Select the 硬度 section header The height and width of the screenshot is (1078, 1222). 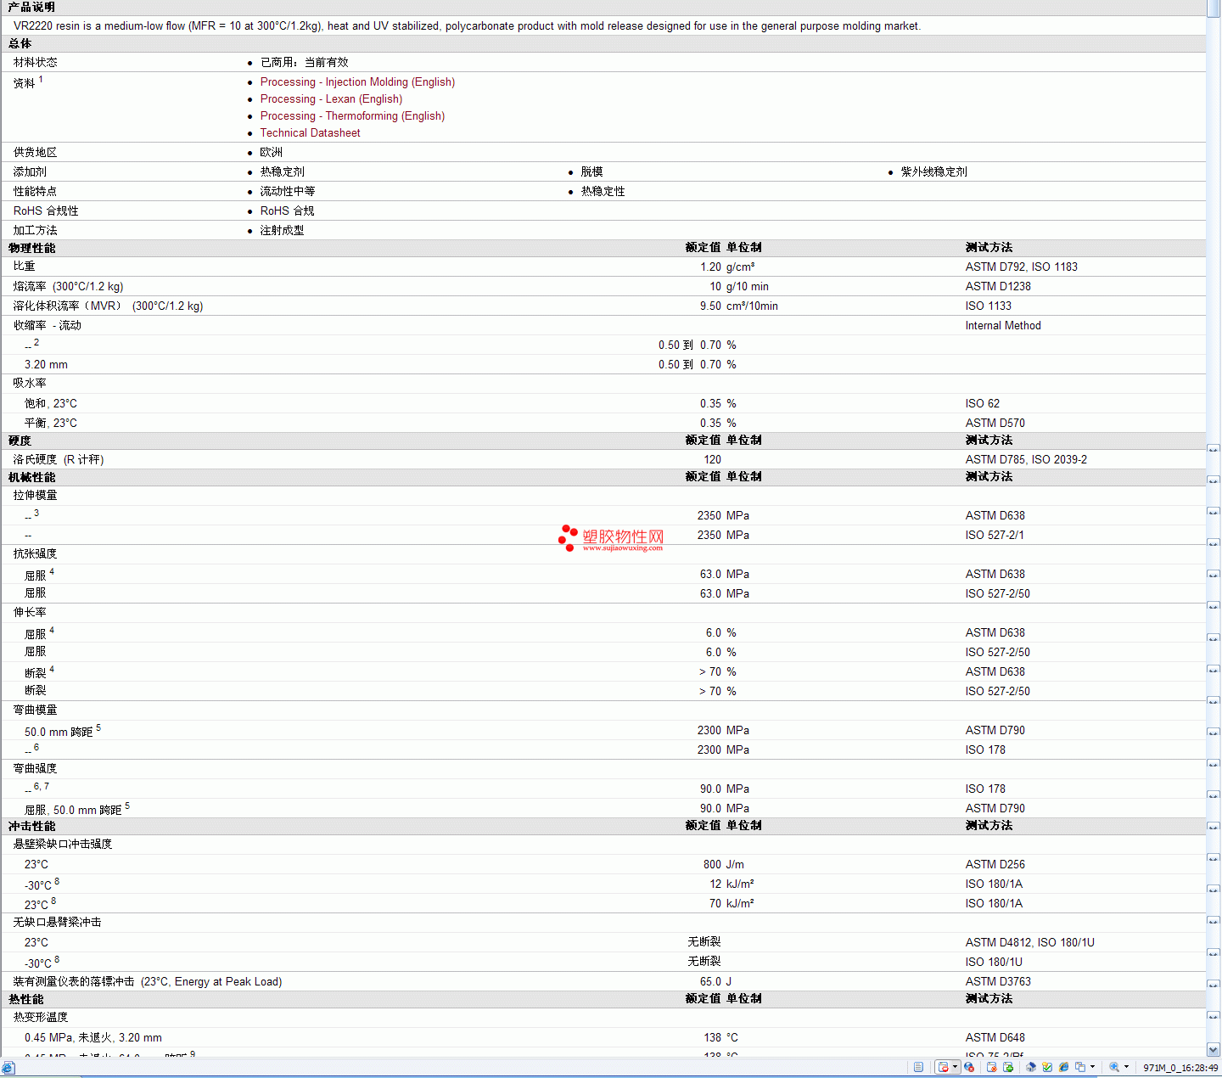click(20, 441)
